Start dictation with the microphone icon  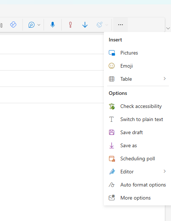click(x=53, y=25)
